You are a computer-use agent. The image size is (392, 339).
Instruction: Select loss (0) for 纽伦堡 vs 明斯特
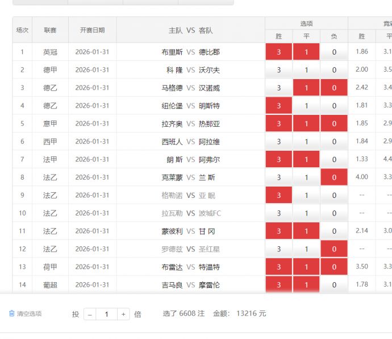coord(334,106)
